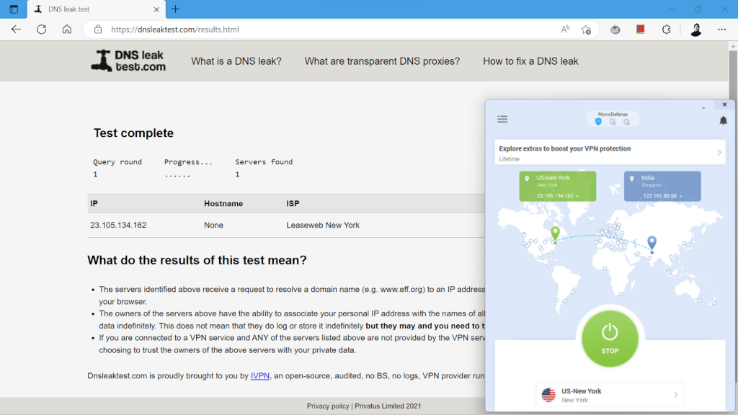Minimize the browser window
The width and height of the screenshot is (738, 415).
click(672, 9)
